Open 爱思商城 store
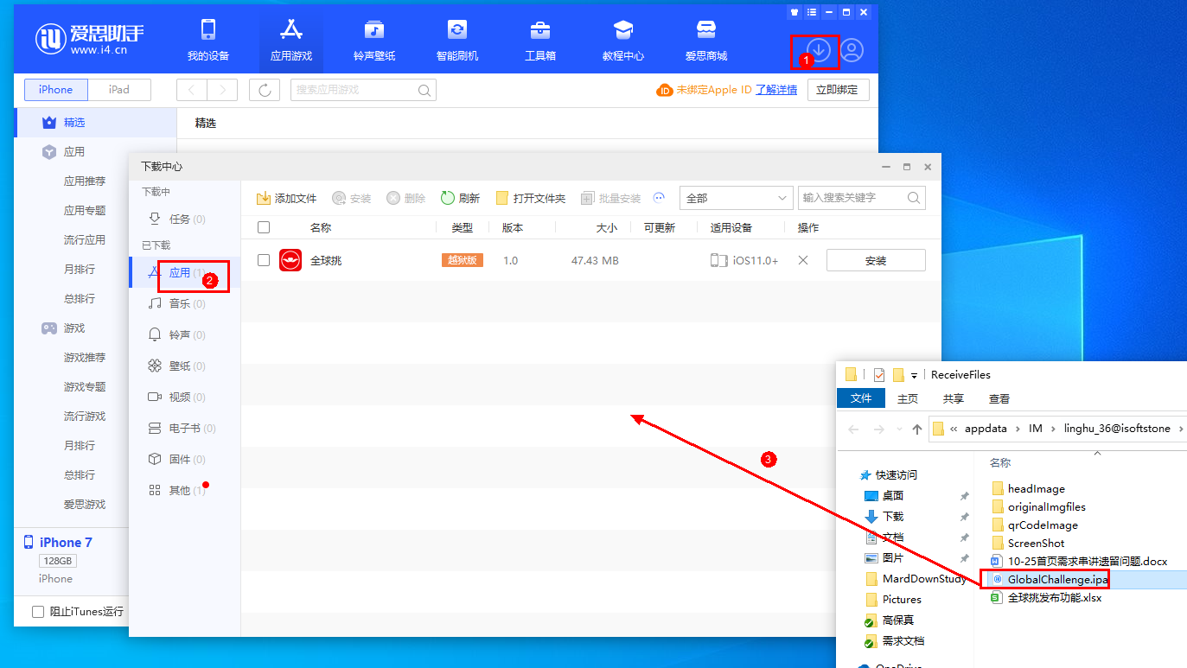1187x668 pixels. [706, 41]
